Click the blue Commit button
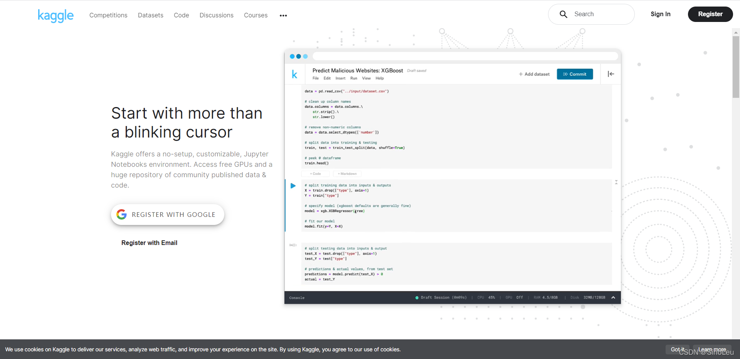This screenshot has height=359, width=740. pyautogui.click(x=575, y=74)
